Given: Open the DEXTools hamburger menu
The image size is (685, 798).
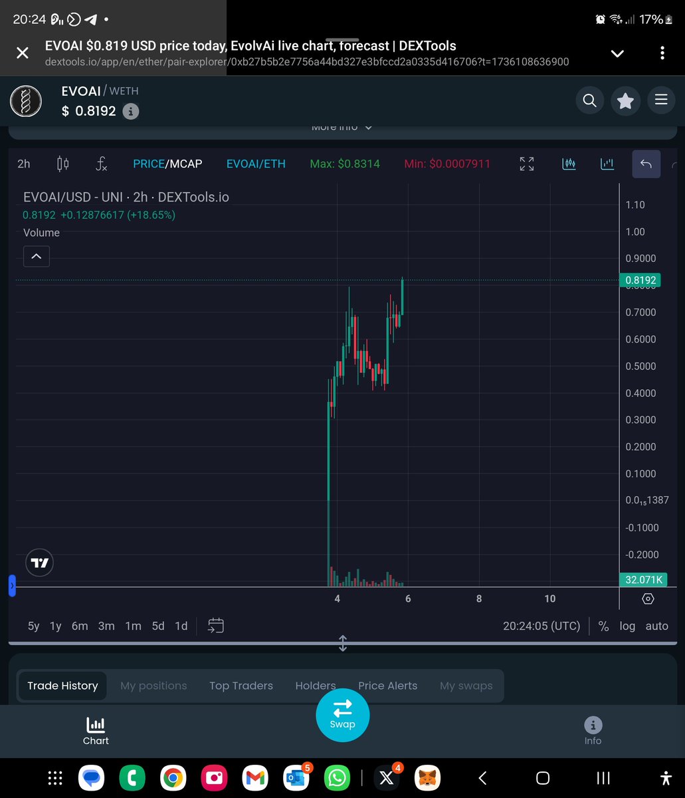Looking at the screenshot, I should tap(661, 100).
